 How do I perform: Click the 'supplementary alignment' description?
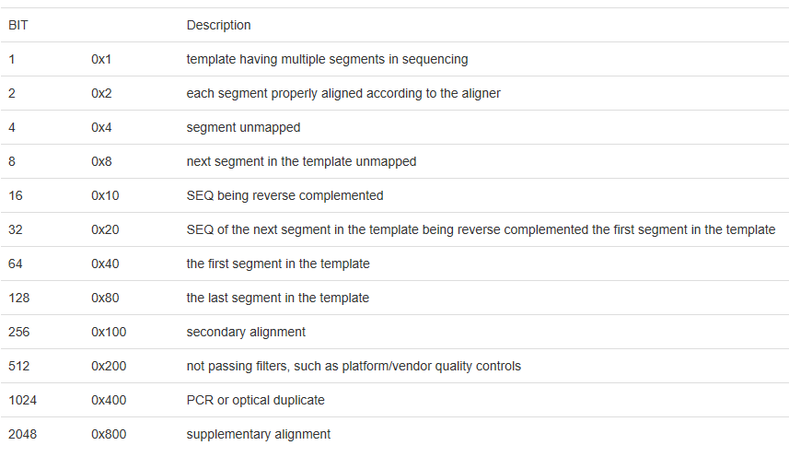259,434
